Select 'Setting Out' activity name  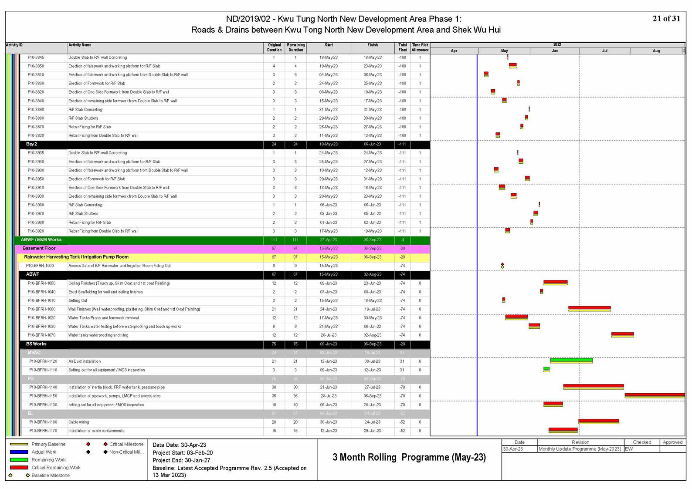pos(78,301)
